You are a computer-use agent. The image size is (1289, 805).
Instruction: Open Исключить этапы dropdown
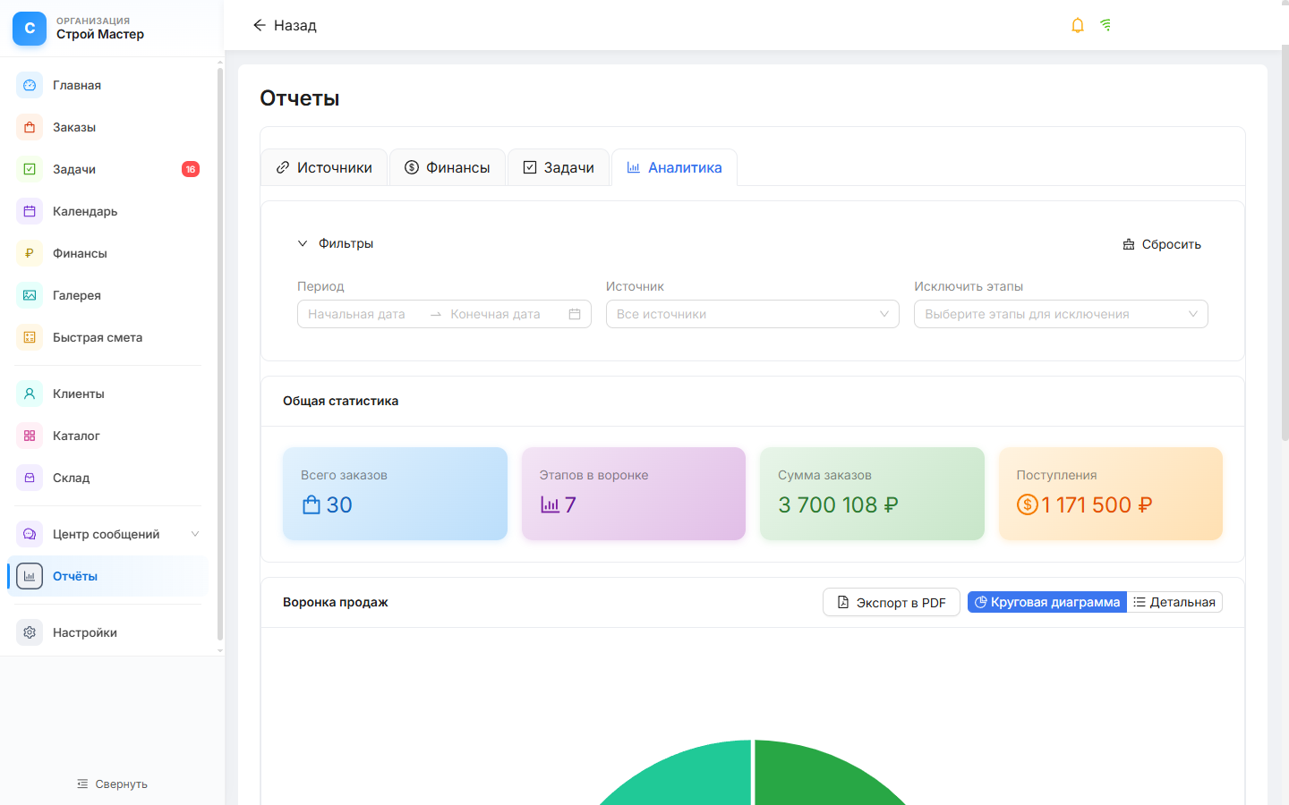[1061, 314]
